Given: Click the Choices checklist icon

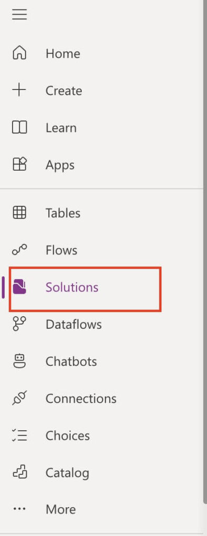Looking at the screenshot, I should 19,435.
